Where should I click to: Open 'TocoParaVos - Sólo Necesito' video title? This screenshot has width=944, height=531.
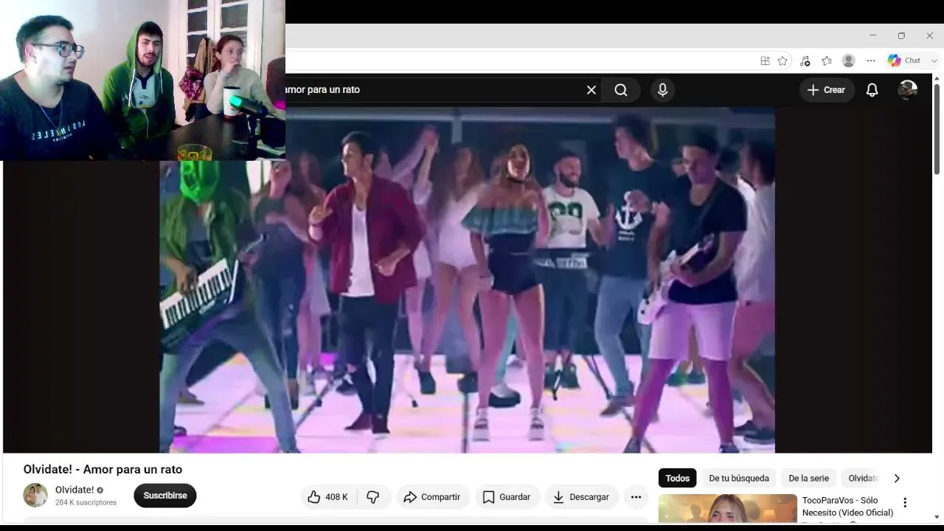tap(847, 507)
